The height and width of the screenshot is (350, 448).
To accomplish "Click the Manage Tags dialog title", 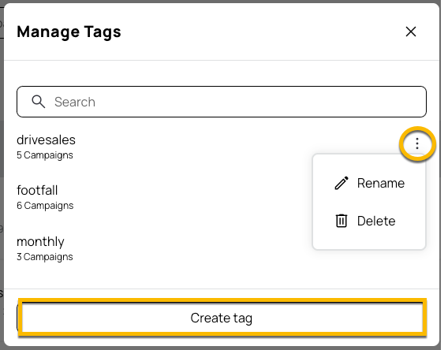I will click(x=69, y=32).
